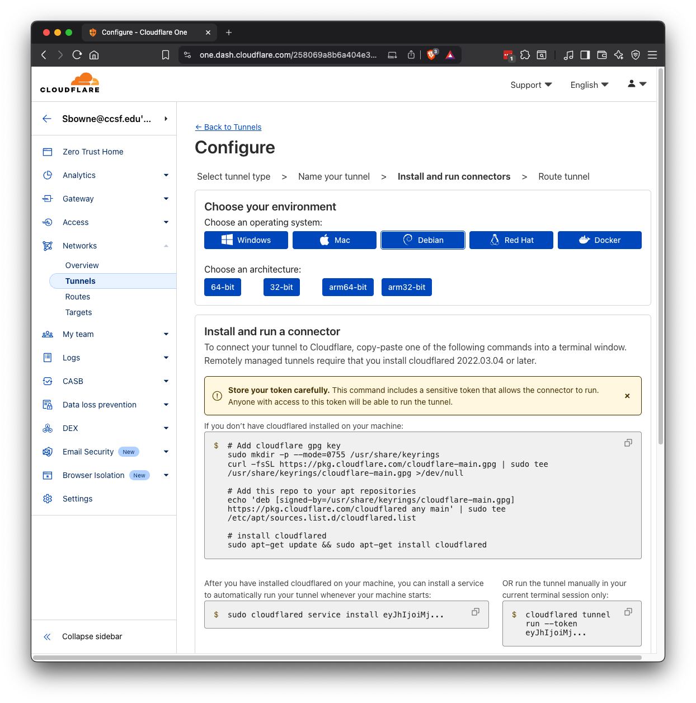Open the Sbowne@ccsf.edu account switcher arrow

click(x=166, y=119)
